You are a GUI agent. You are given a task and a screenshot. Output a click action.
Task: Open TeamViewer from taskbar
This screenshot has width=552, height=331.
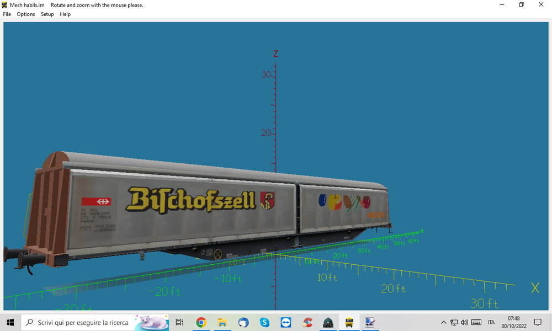[285, 322]
